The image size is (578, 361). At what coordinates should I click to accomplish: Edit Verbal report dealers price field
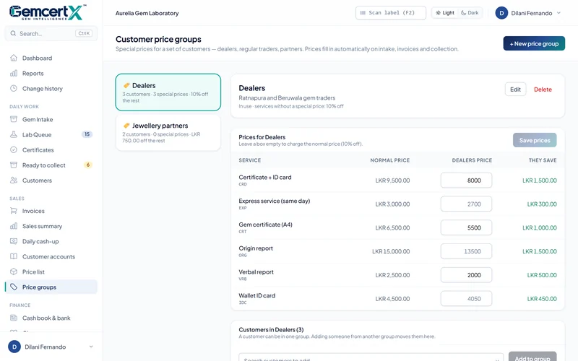click(x=466, y=275)
